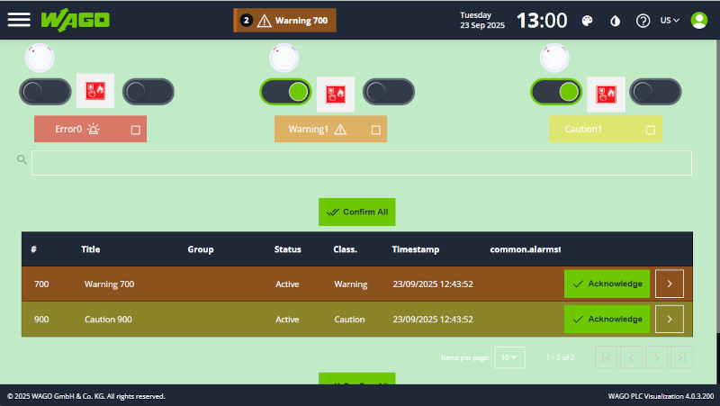Image resolution: width=720 pixels, height=406 pixels.
Task: Tick the checkbox on the Caution1 tile
Action: point(650,130)
